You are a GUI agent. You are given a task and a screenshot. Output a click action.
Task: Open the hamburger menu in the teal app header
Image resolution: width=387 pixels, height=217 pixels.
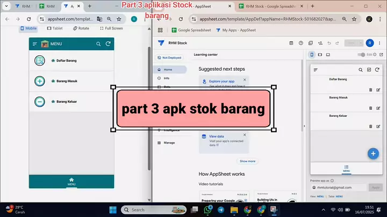(x=35, y=44)
